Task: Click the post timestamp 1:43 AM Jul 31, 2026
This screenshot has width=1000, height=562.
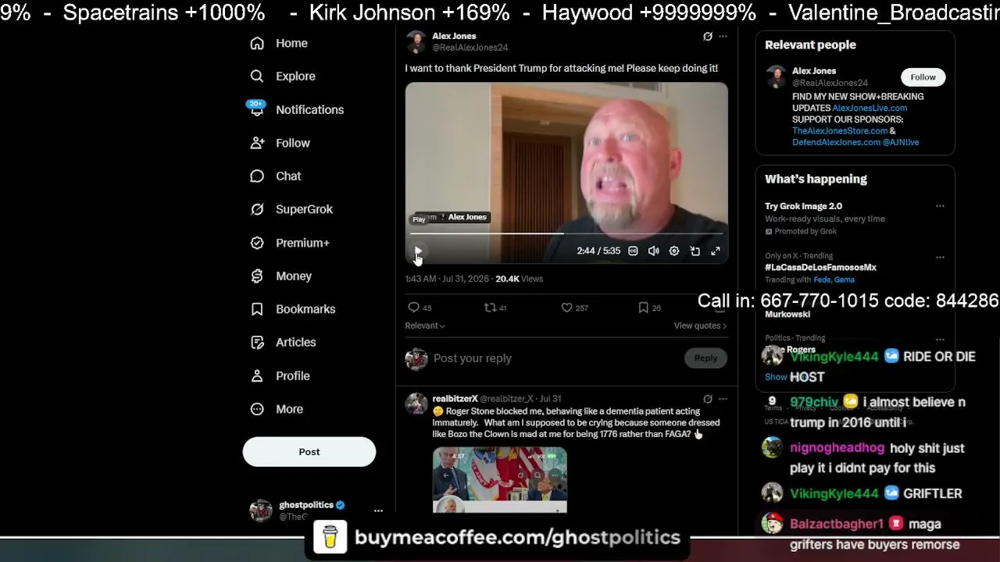Action: click(447, 279)
